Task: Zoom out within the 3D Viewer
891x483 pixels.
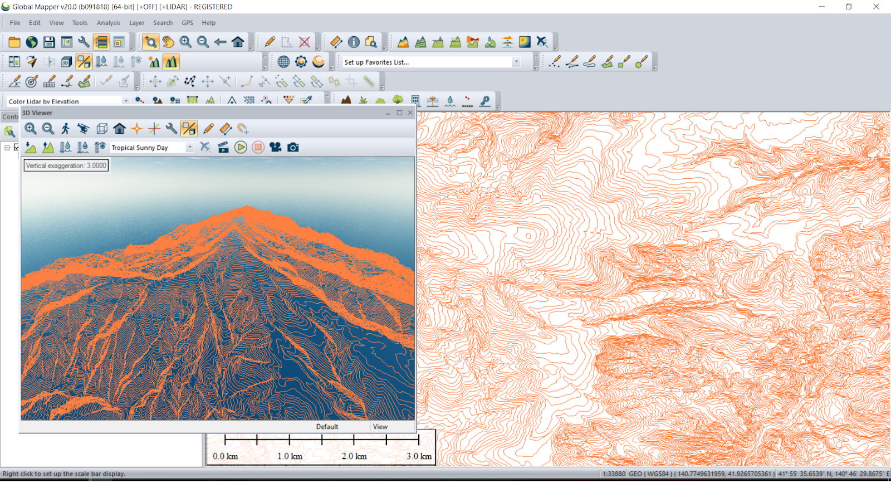Action: pos(48,129)
